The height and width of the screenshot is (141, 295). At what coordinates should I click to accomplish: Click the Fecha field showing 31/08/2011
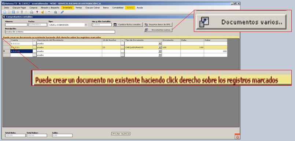[x=37, y=25]
